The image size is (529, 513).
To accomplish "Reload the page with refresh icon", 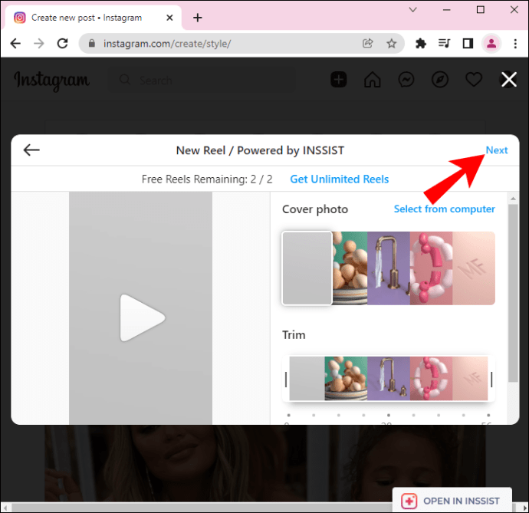I will pyautogui.click(x=62, y=44).
